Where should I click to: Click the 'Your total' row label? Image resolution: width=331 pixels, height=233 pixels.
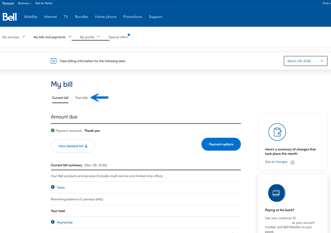pos(58,211)
